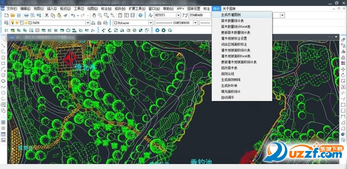Choose 苗木数量统计Excel表 menu entry
The width and height of the screenshot is (347, 169).
(242, 27)
